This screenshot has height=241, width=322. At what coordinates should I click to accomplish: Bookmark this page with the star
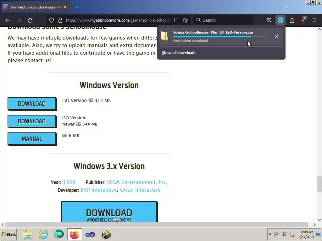coord(185,20)
